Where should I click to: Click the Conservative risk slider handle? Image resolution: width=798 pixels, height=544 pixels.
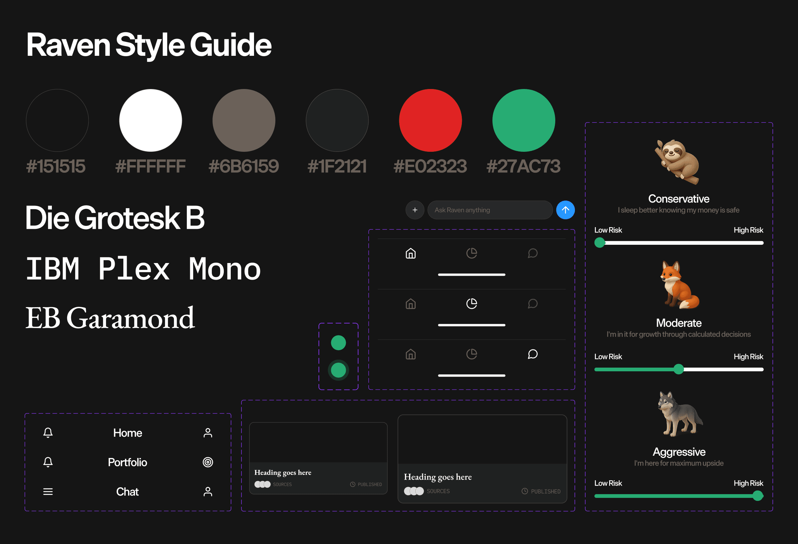click(599, 242)
